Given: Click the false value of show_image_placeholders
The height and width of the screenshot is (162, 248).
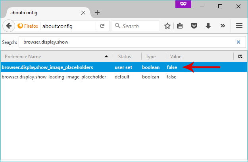Looking at the screenshot, I should pos(172,67).
